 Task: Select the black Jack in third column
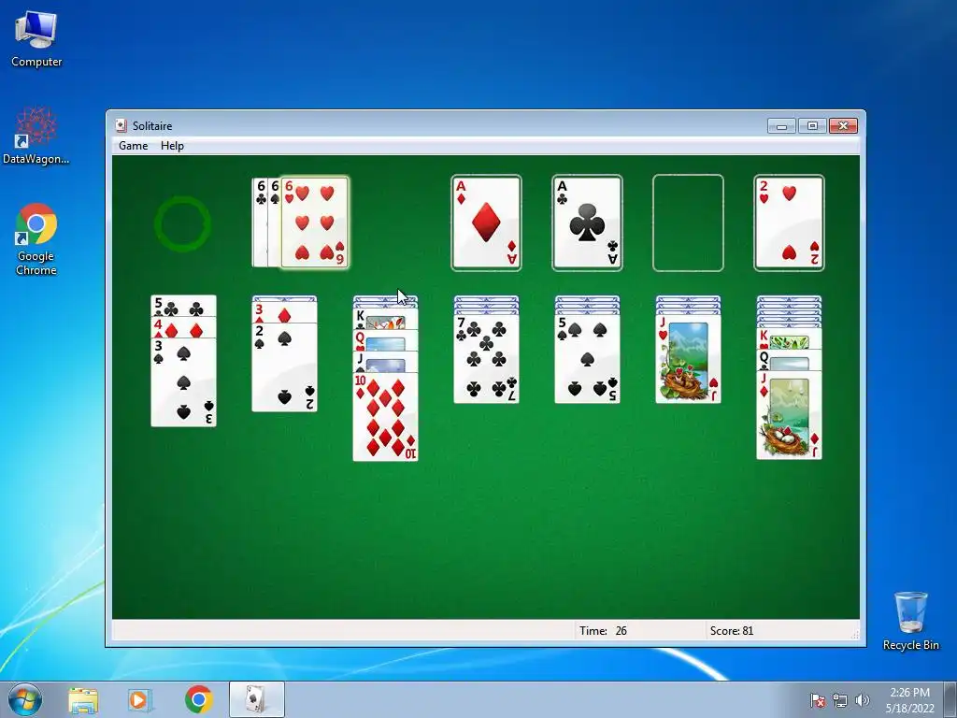point(386,362)
